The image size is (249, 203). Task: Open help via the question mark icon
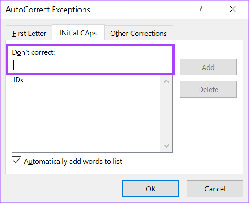click(200, 9)
